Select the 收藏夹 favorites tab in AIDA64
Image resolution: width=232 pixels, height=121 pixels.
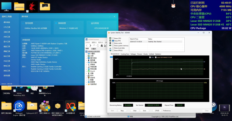point(94,49)
